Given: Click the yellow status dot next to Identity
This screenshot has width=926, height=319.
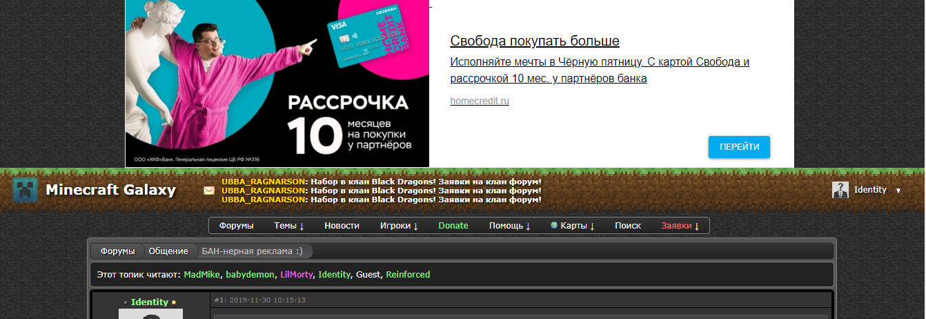Looking at the screenshot, I should [x=174, y=302].
